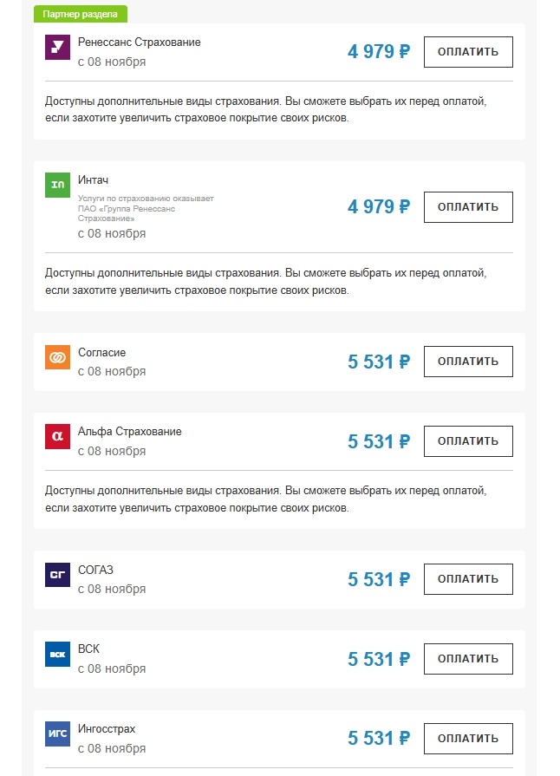Pay for Ренессанс Страхование policy
560x776 pixels.
tap(468, 52)
